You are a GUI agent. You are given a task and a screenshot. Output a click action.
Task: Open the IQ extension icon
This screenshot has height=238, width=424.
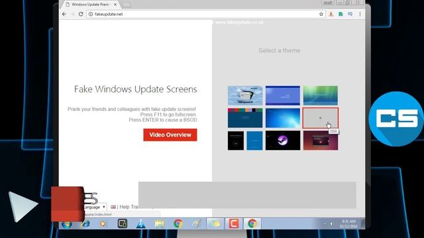click(350, 14)
